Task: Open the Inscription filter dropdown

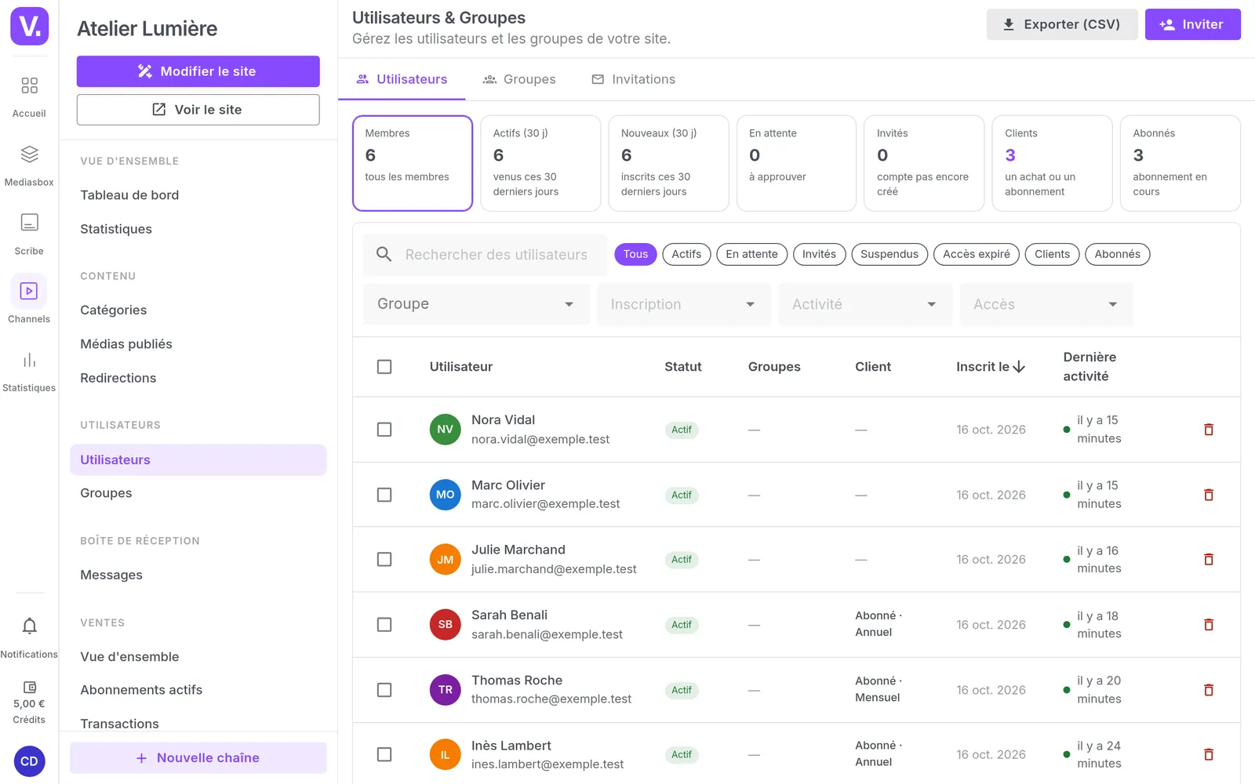Action: click(x=684, y=304)
